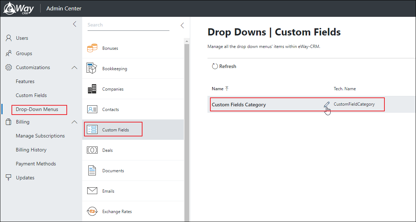Click the Updates icon in the sidebar

pyautogui.click(x=9, y=177)
